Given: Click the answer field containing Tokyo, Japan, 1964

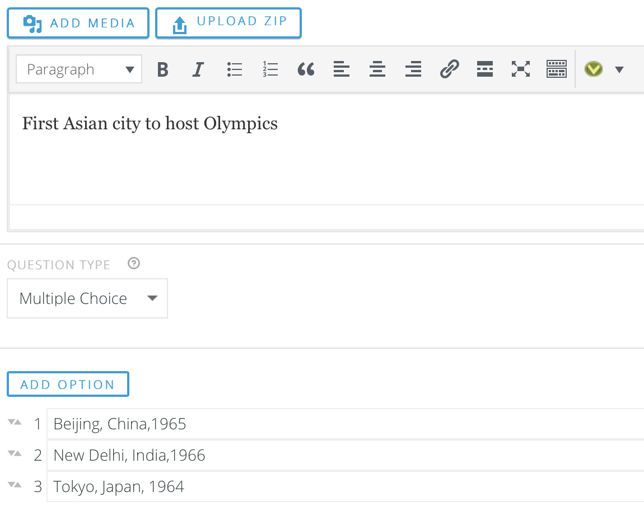Looking at the screenshot, I should click(224, 486).
